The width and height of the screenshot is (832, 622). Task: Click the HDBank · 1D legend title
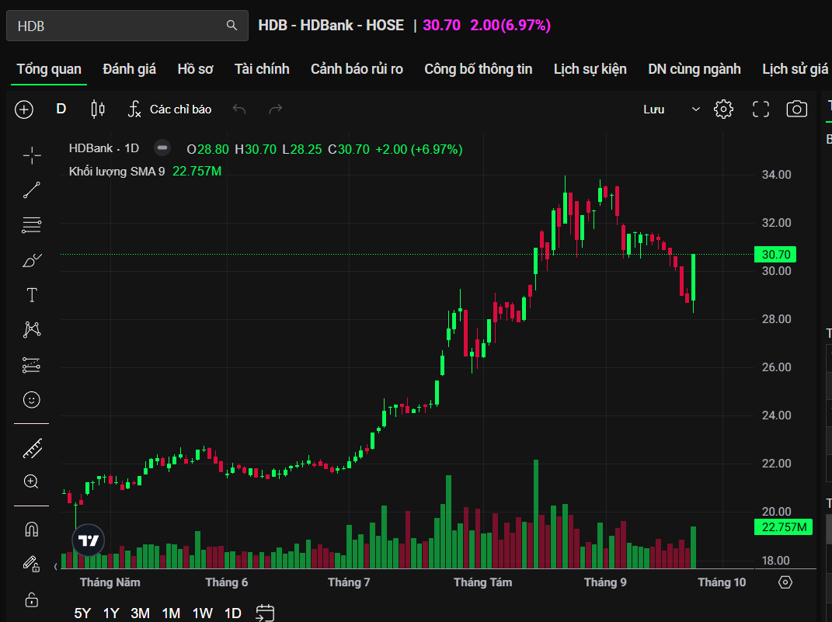(104, 148)
